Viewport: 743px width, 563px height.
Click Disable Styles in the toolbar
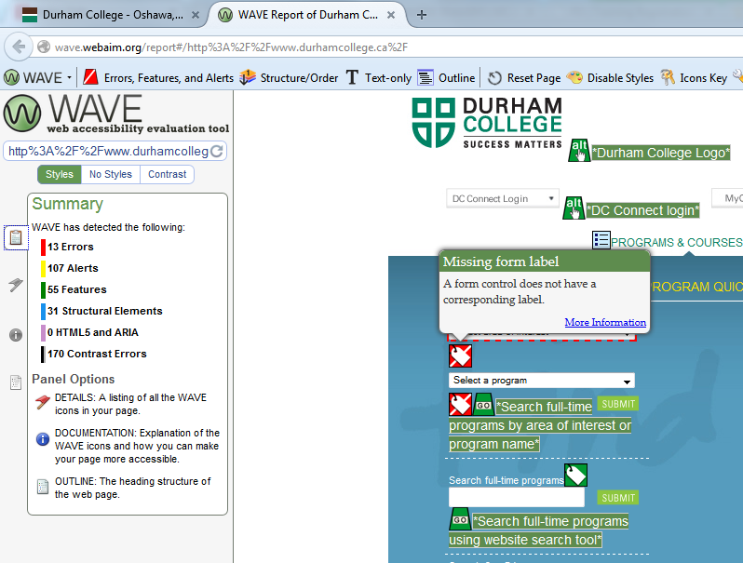(x=610, y=77)
